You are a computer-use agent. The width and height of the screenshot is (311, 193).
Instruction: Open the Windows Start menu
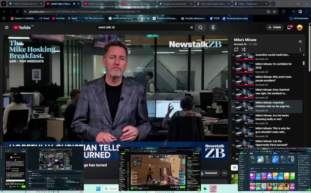(98, 188)
